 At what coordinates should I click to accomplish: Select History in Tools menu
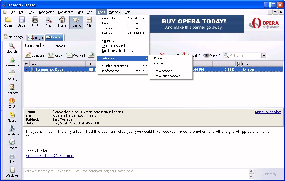[x=123, y=33]
